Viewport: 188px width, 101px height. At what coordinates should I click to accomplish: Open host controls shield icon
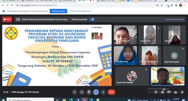point(182,92)
